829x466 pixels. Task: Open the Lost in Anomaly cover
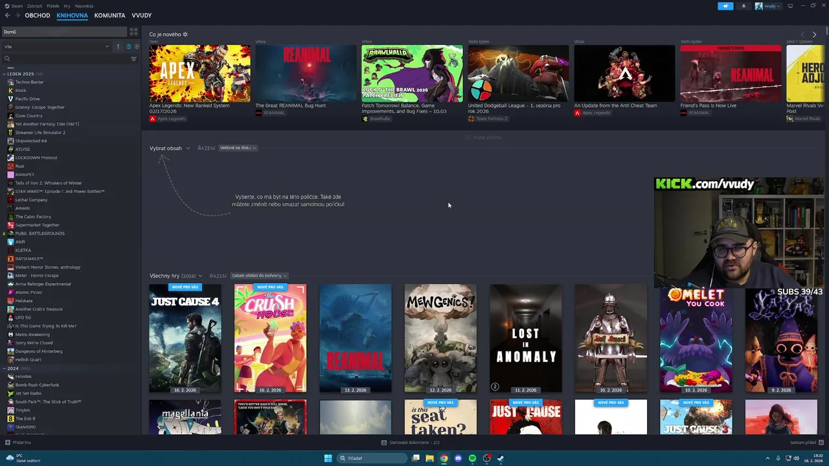[x=526, y=338]
